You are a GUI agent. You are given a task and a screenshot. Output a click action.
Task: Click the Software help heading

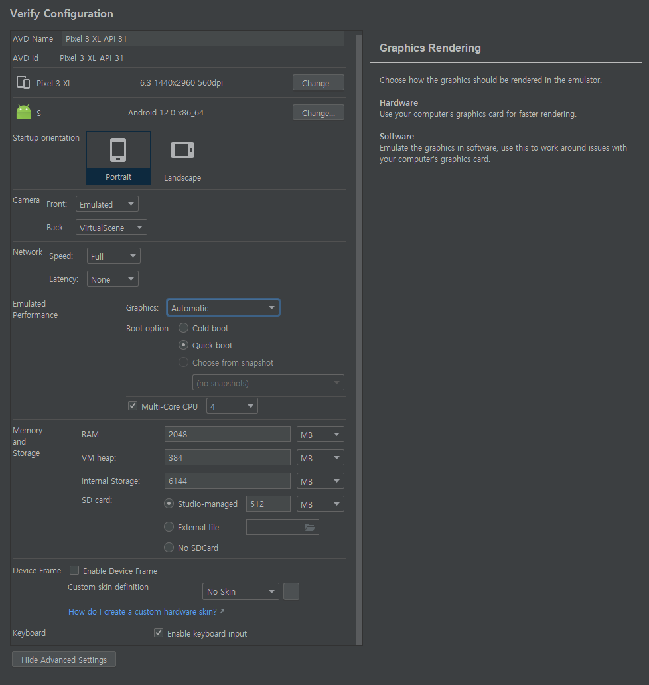pos(397,136)
